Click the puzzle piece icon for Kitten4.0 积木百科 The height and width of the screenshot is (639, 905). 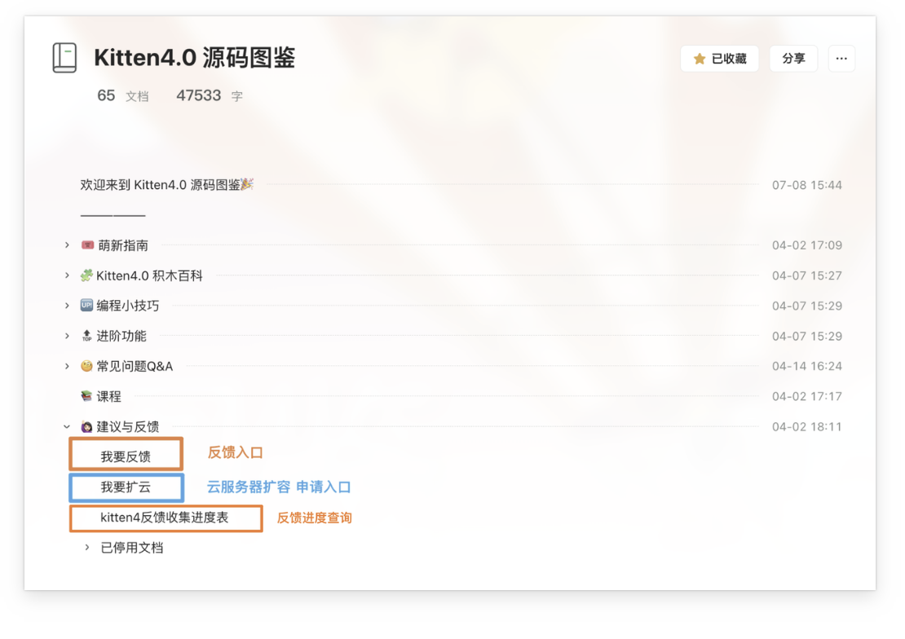tap(86, 275)
